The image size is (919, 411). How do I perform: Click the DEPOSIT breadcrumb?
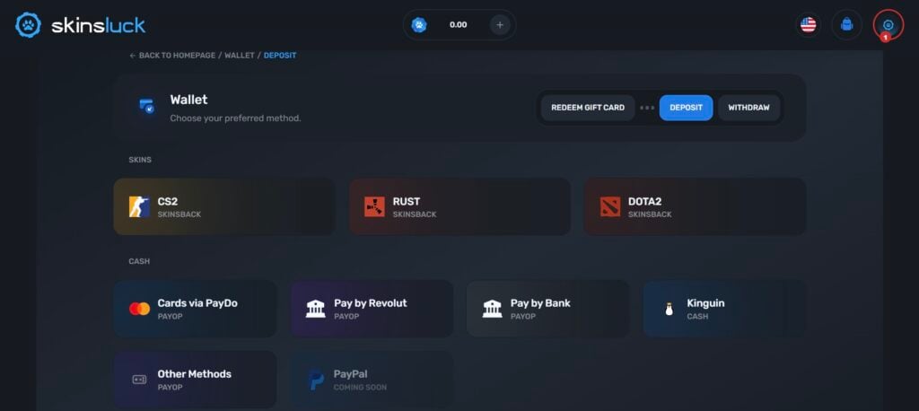pos(280,55)
